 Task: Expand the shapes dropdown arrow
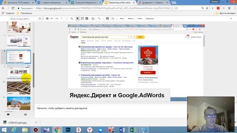pos(96,19)
